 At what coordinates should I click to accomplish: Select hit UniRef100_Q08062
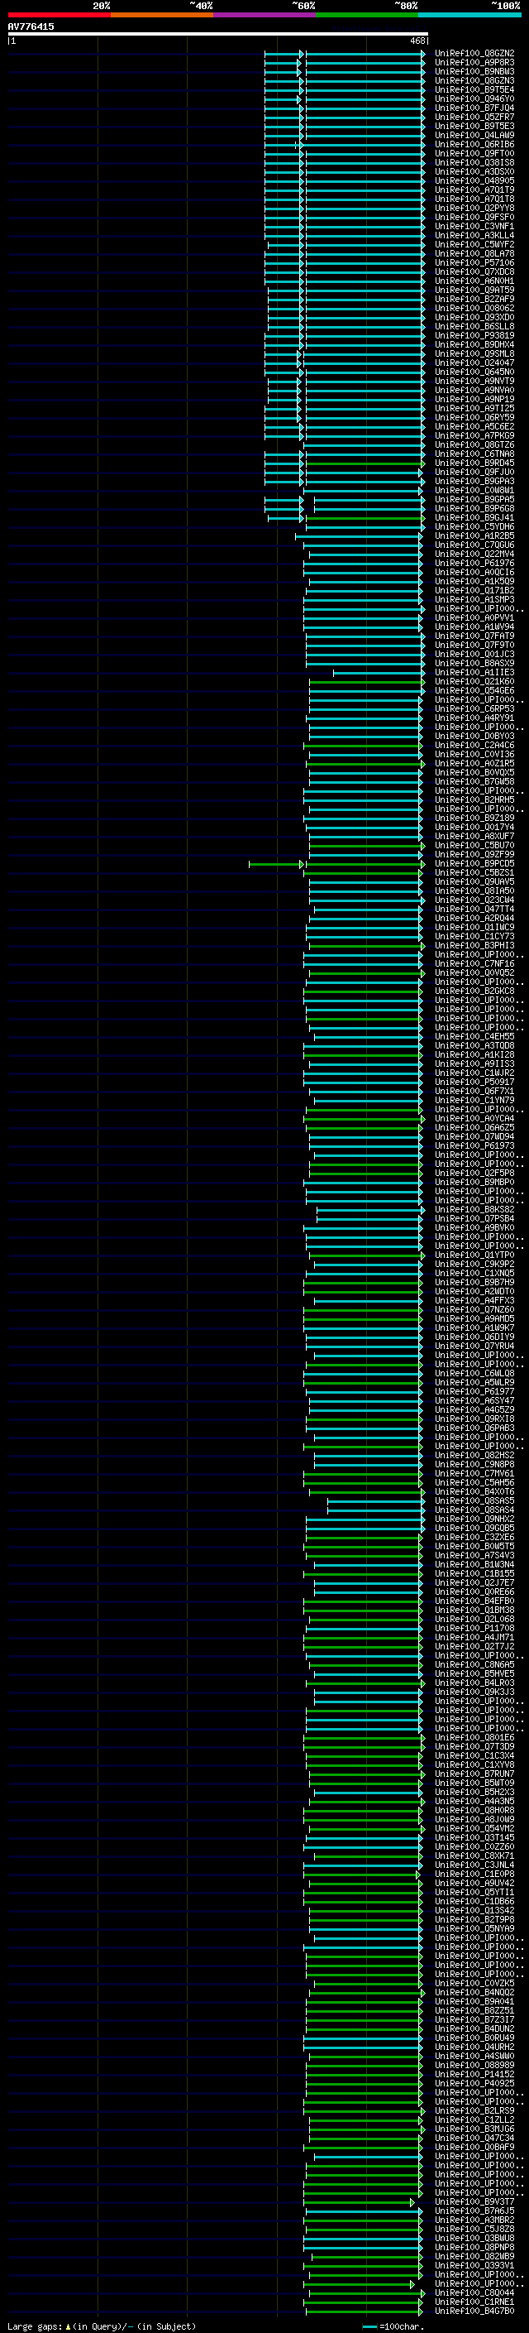pos(474,308)
